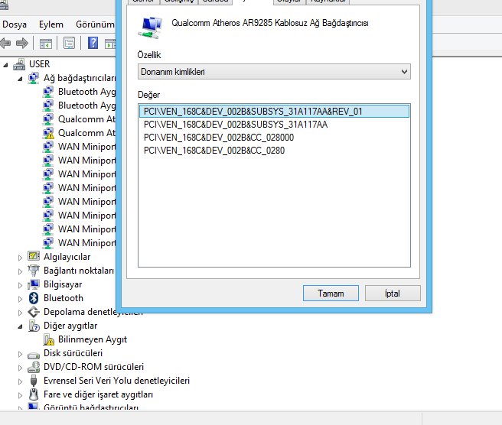Select the Bilinmeyen Aygıt item
This screenshot has width=502, height=425.
coord(93,339)
